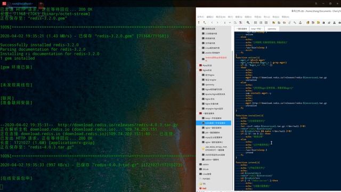
Task: Open the 格式化 (Format) menu
Action: 221,17
